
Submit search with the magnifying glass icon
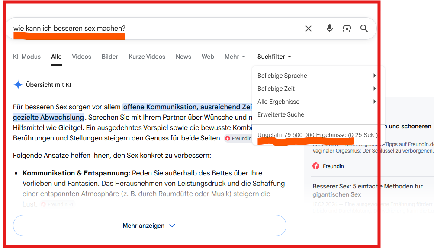point(364,28)
